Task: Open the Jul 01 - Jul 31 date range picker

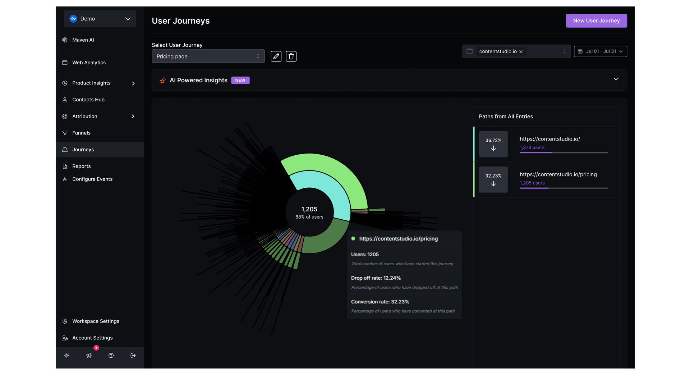Action: pyautogui.click(x=600, y=51)
